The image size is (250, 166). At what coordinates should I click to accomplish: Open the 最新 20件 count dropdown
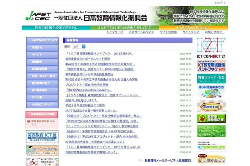click(79, 46)
